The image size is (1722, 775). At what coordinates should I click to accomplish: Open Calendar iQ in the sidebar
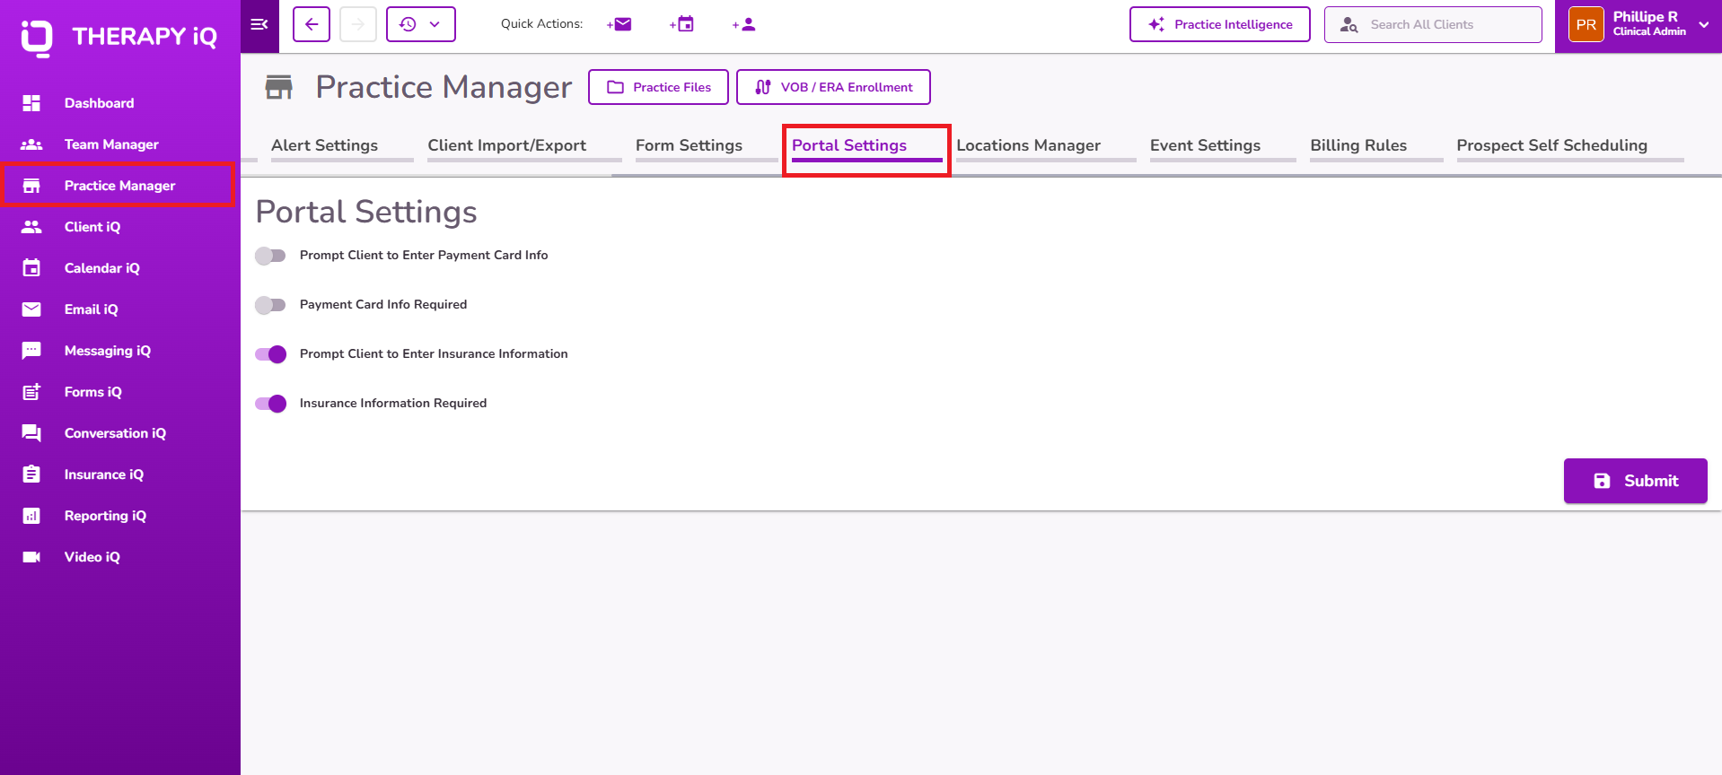click(x=120, y=268)
